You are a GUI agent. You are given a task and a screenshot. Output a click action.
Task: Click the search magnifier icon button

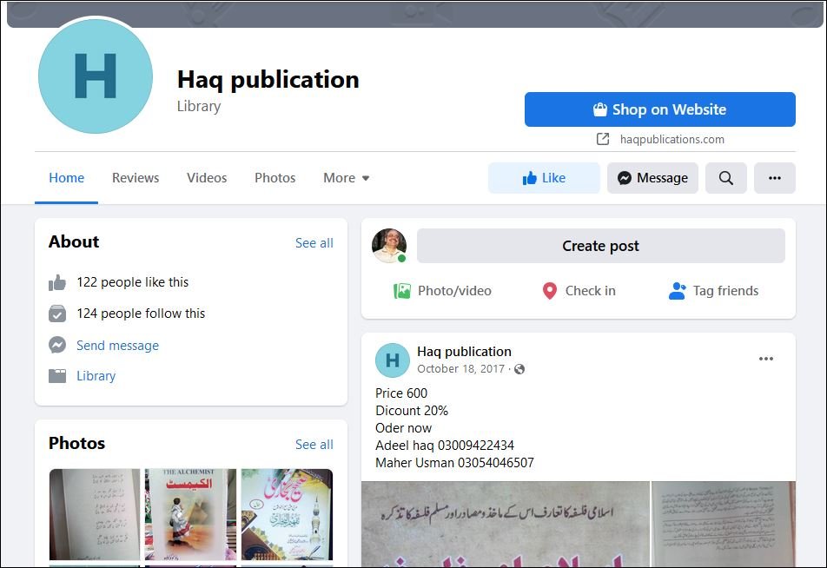point(725,178)
